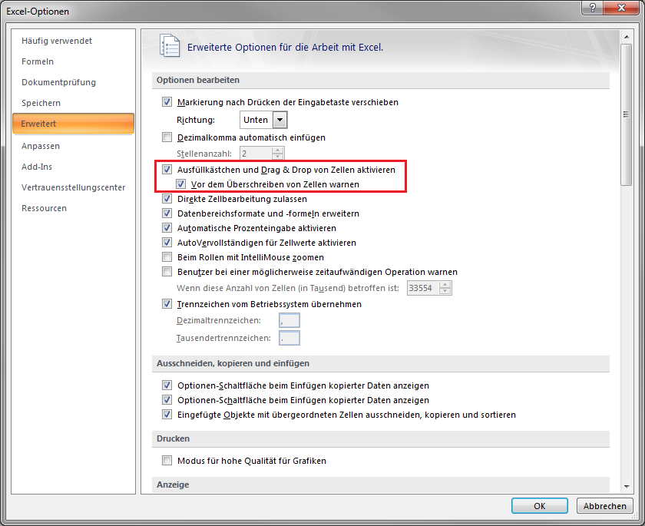Switch to the Speichern options page
Image resolution: width=645 pixels, height=526 pixels.
click(x=41, y=103)
